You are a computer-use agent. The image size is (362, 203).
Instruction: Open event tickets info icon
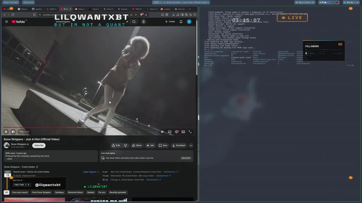pyautogui.click(x=37, y=167)
